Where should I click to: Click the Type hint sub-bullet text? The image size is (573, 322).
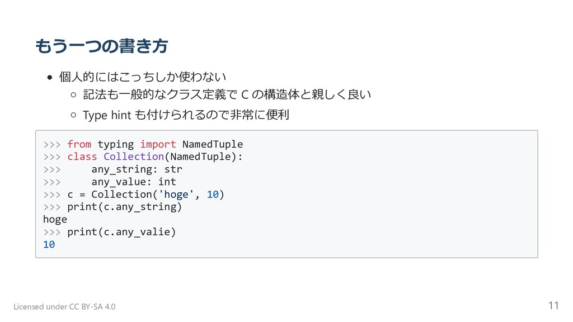click(185, 115)
